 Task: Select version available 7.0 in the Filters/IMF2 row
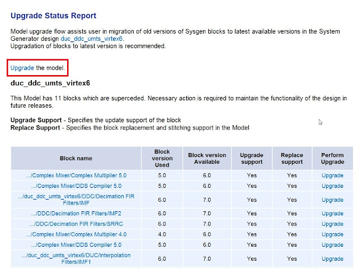pos(207,214)
